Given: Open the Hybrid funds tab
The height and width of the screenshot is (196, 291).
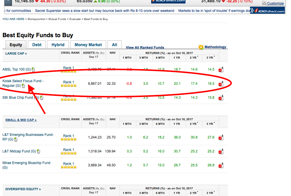Looking at the screenshot, I should pyautogui.click(x=58, y=45).
